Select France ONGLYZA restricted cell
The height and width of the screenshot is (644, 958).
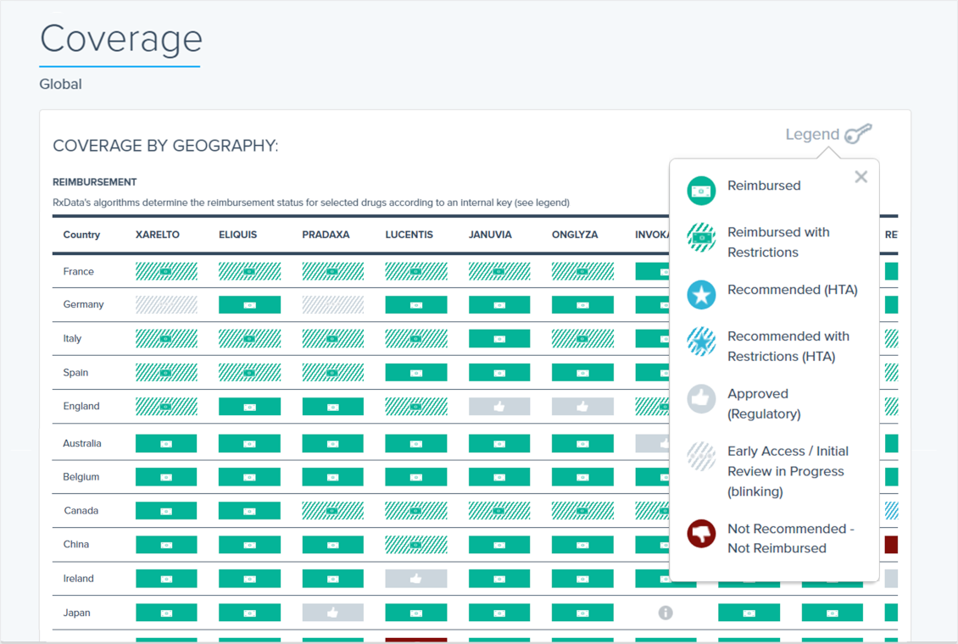[582, 271]
